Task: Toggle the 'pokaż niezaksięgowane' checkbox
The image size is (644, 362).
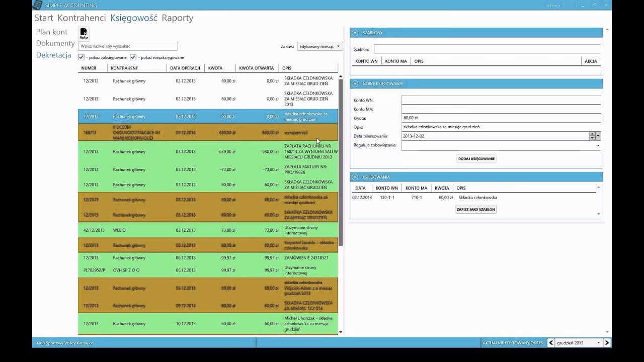Action: point(133,57)
